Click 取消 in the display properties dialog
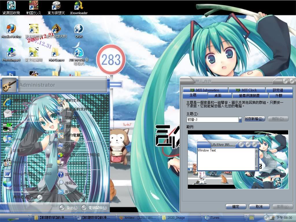 [x=259, y=207]
